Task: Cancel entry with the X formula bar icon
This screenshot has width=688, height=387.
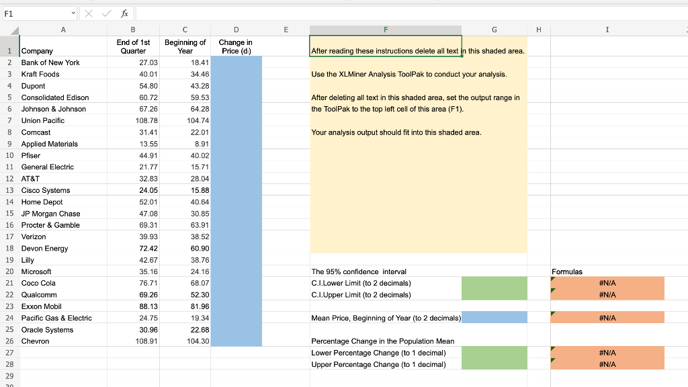Action: coord(89,13)
